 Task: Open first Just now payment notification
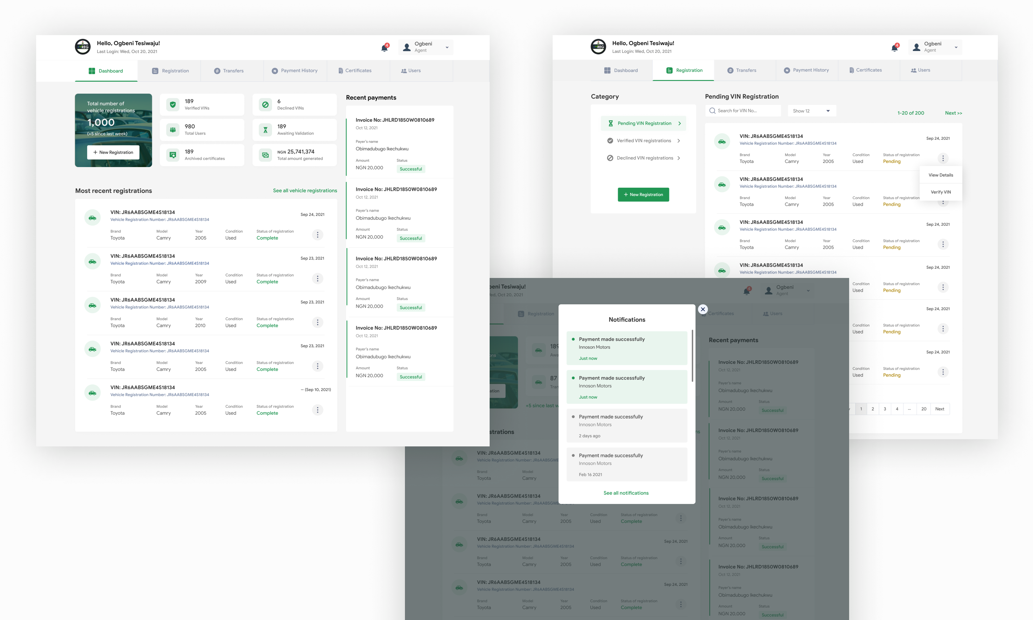(627, 349)
